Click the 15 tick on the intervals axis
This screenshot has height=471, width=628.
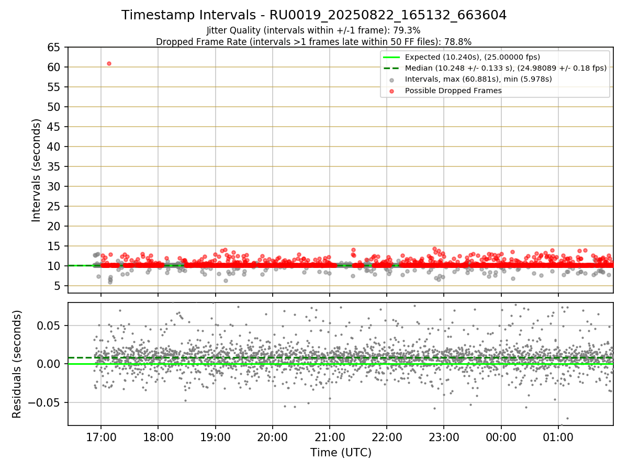pos(55,246)
